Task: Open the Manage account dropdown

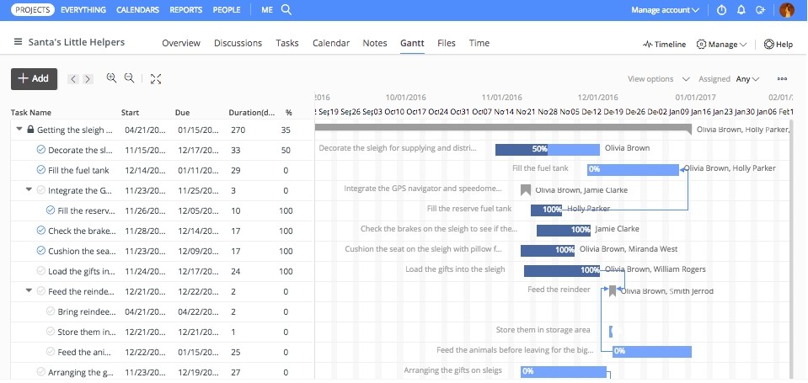Action: [666, 10]
